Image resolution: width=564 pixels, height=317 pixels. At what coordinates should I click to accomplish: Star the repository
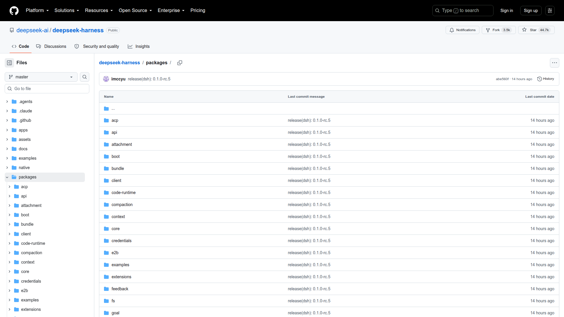[536, 30]
